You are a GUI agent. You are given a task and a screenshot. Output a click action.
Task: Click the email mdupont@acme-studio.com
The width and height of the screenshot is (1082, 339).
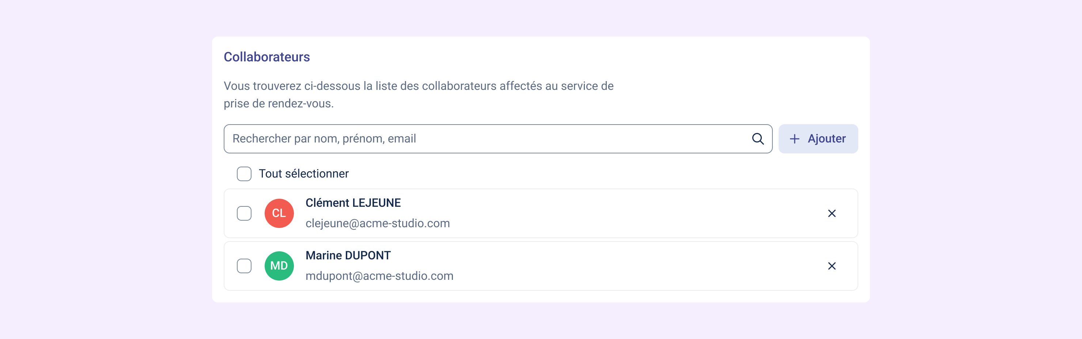click(x=379, y=276)
